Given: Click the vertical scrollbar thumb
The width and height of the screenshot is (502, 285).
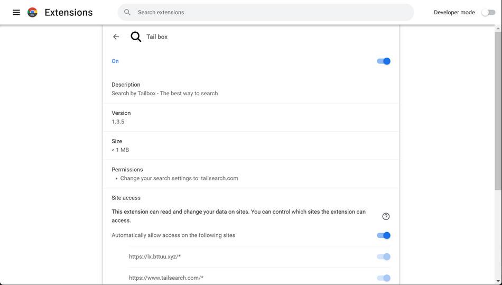Looking at the screenshot, I should tap(498, 106).
